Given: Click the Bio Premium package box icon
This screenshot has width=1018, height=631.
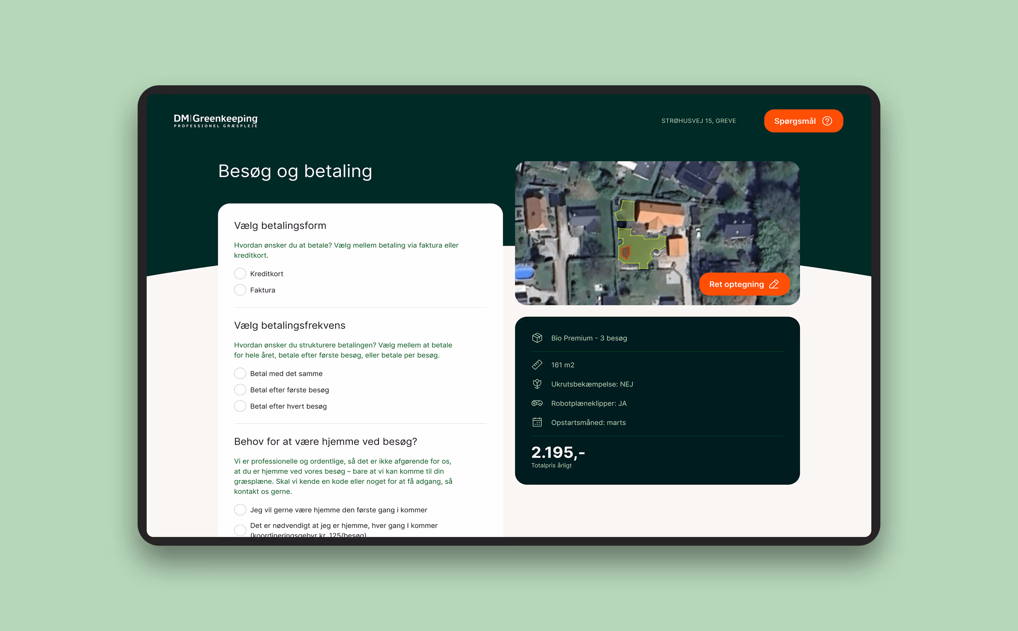Looking at the screenshot, I should [537, 338].
